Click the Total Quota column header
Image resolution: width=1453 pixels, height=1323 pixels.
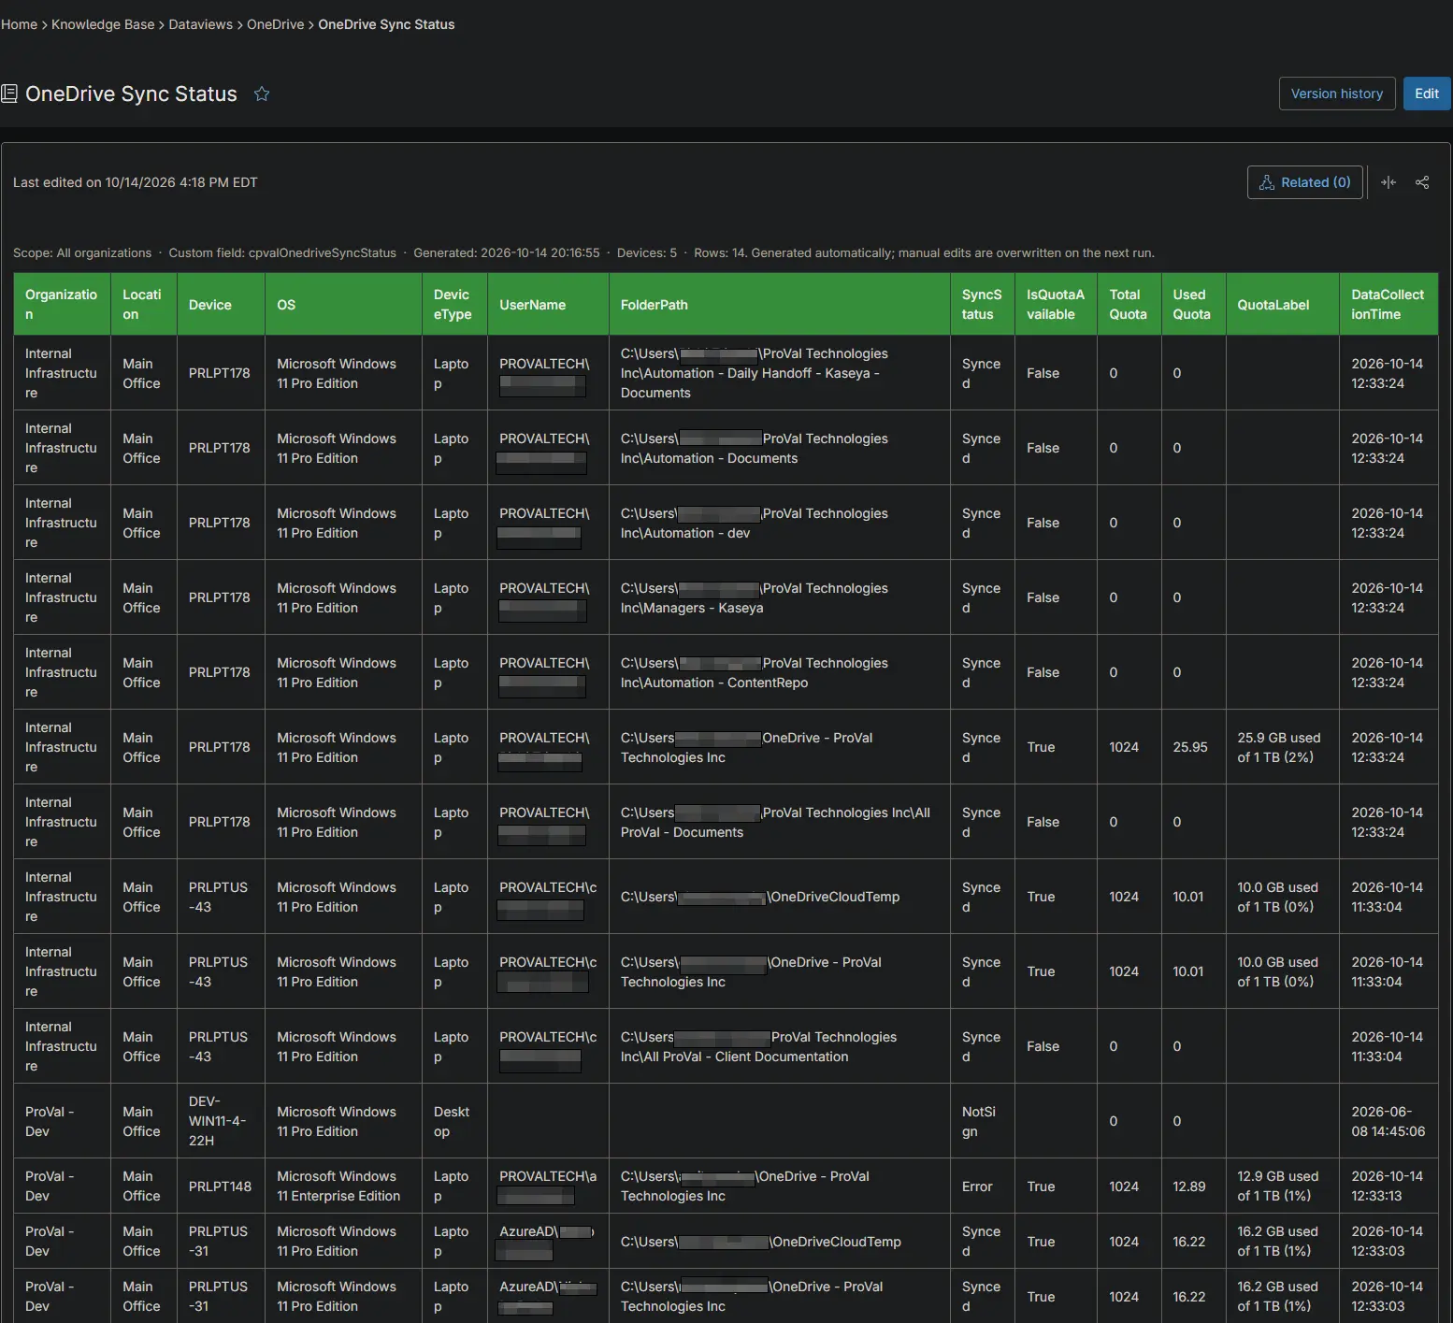tap(1129, 304)
